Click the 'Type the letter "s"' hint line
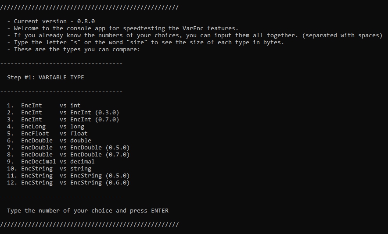The image size is (388, 234). coord(146,42)
